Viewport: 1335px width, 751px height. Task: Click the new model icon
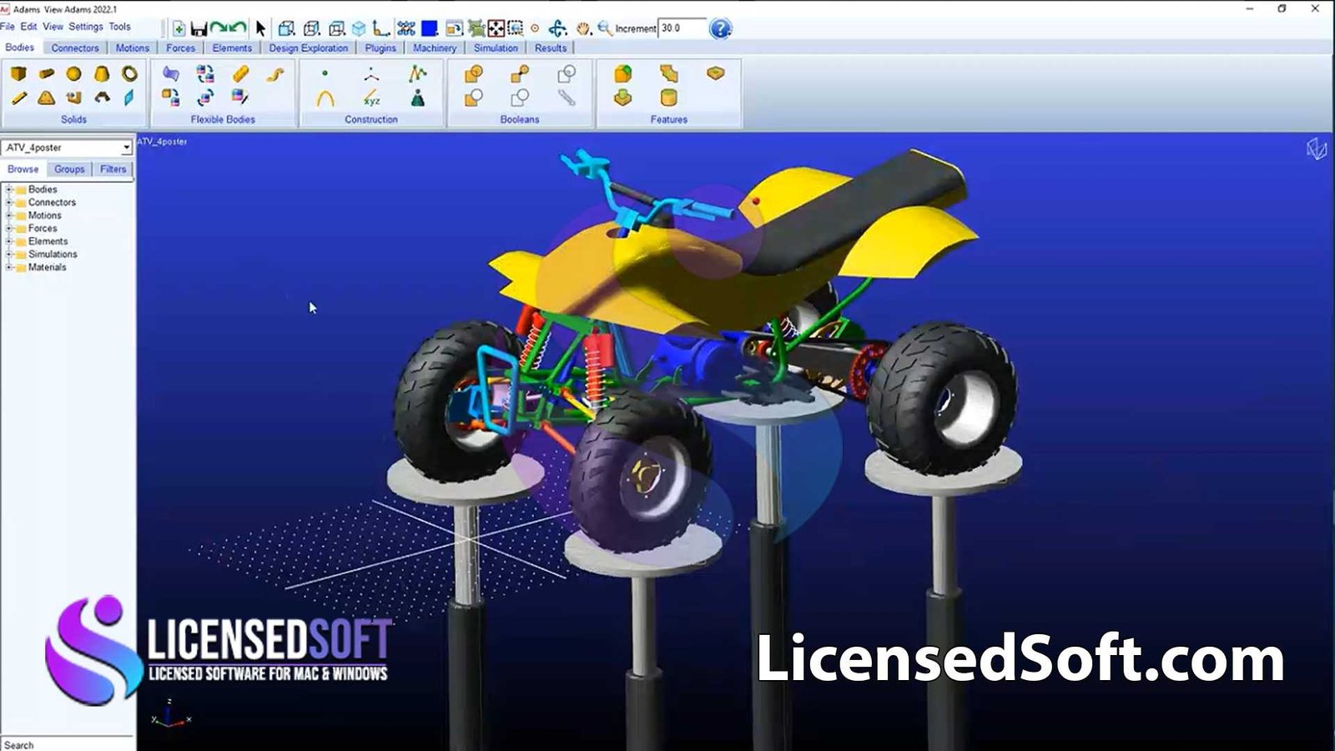[179, 28]
